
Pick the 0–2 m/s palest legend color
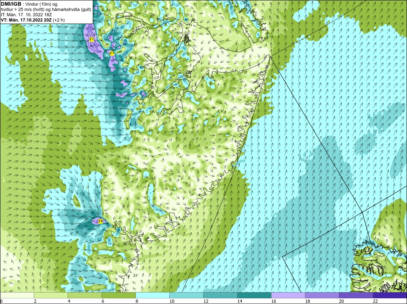point(17,295)
